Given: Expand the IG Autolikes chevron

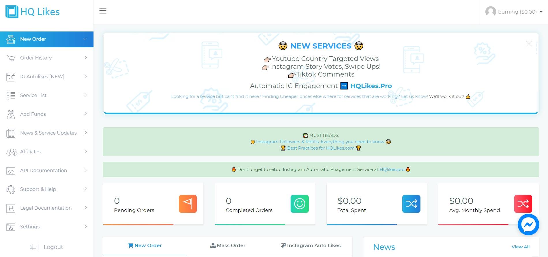Looking at the screenshot, I should tap(86, 77).
